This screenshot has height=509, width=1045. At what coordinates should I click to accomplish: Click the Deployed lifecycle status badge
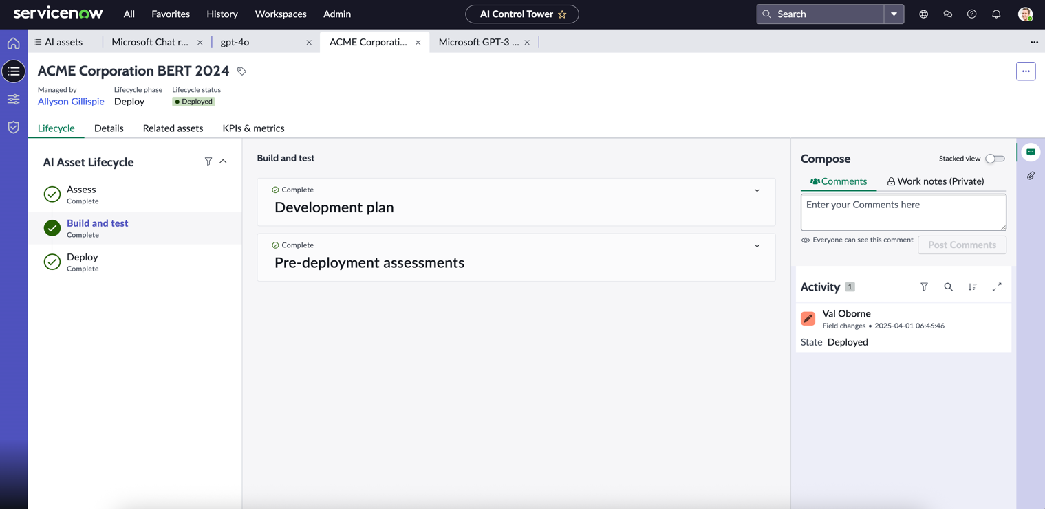click(193, 102)
